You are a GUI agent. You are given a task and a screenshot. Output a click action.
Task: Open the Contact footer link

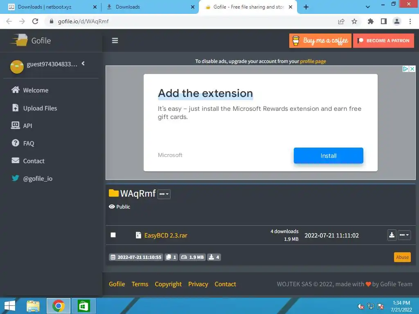click(225, 284)
